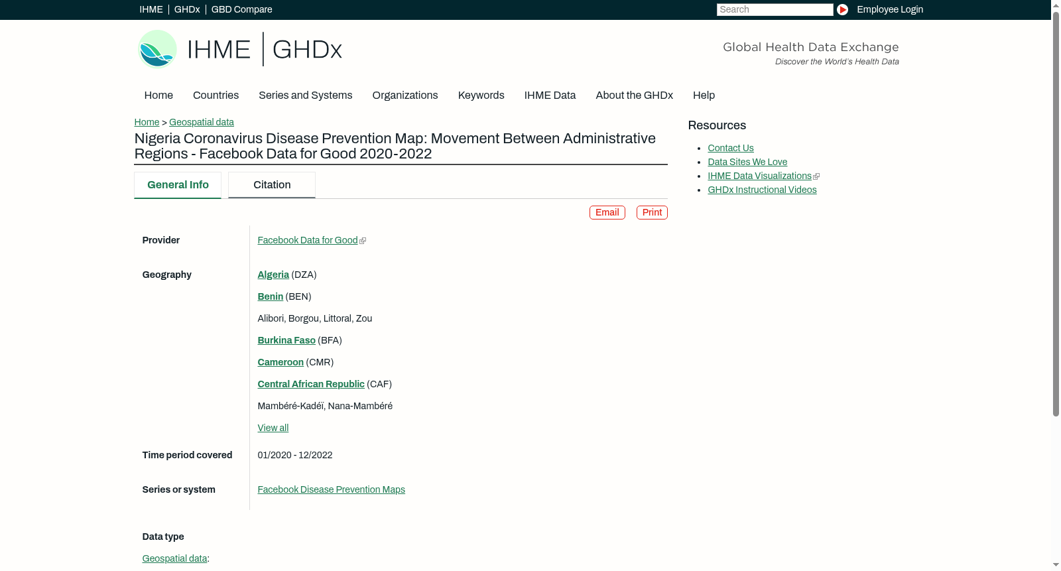Image resolution: width=1061 pixels, height=571 pixels.
Task: Click the Email button
Action: (x=607, y=212)
